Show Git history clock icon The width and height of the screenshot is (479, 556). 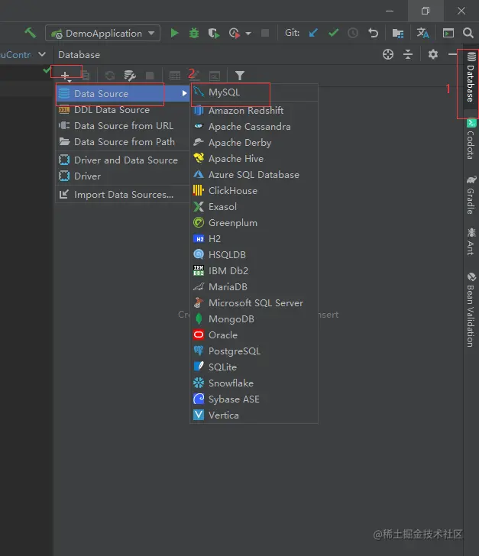[353, 33]
